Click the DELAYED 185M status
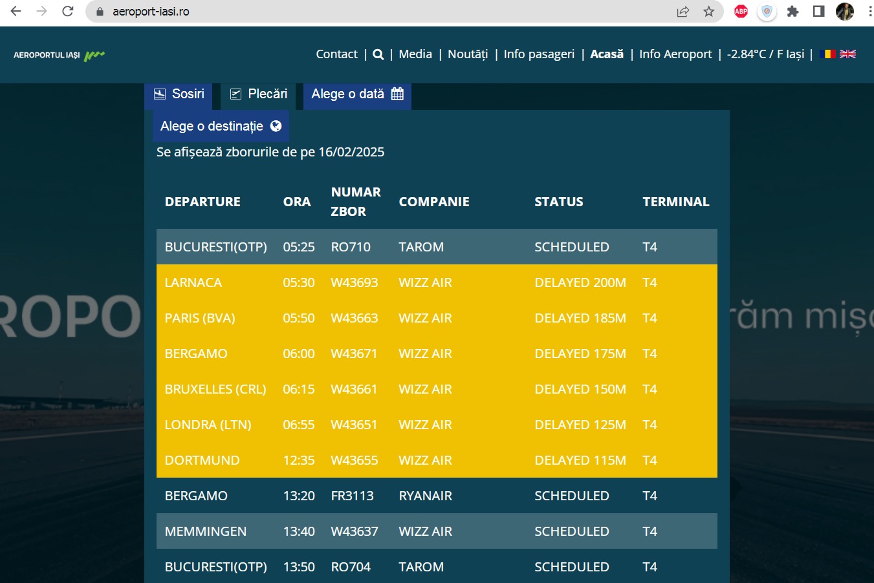Viewport: 874px width, 583px height. point(580,318)
